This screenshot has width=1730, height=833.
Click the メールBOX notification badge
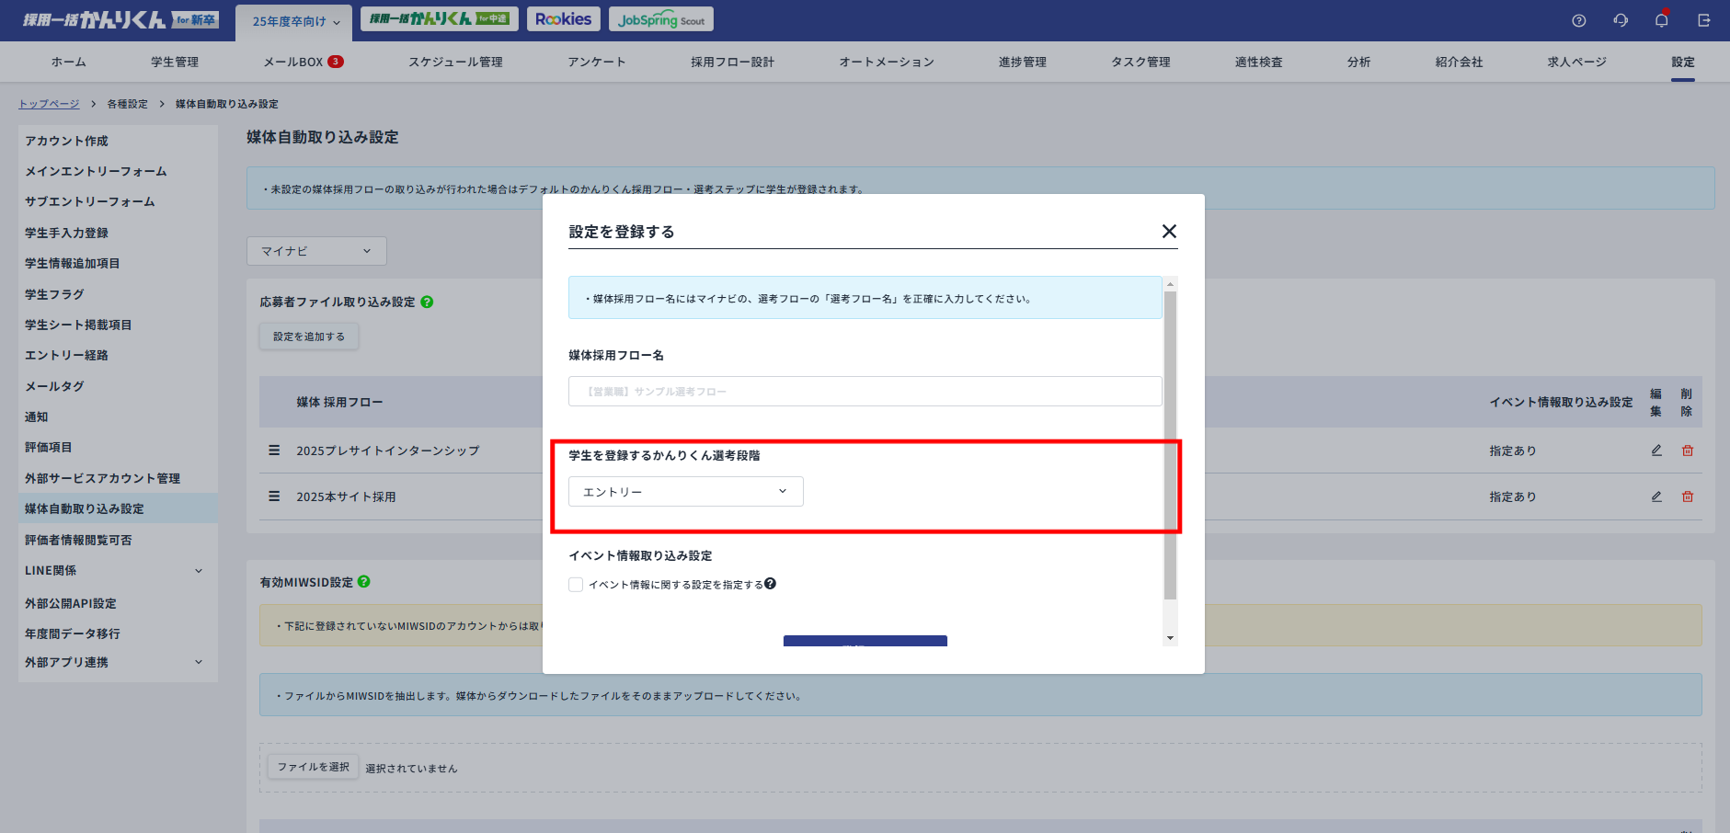point(334,62)
